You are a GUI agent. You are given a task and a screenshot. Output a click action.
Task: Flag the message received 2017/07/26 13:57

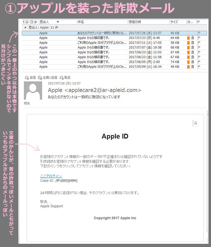[199, 33]
